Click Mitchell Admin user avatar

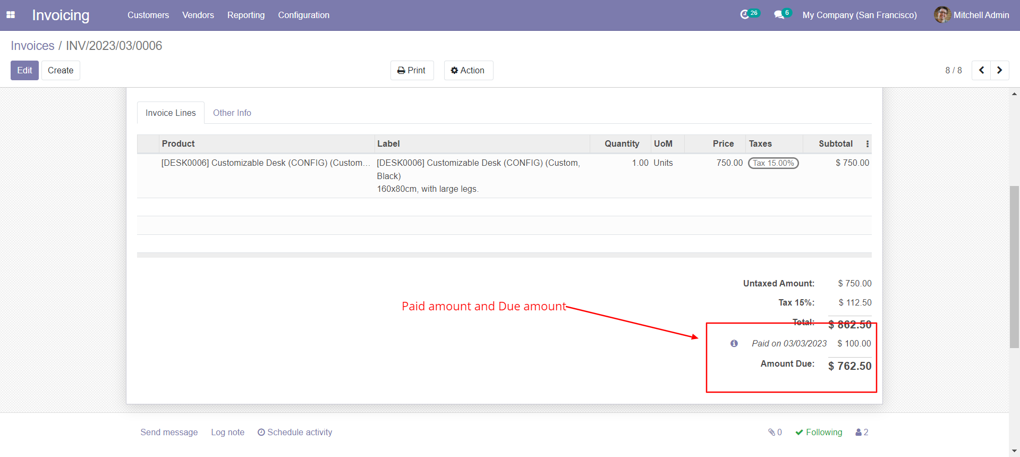point(942,15)
